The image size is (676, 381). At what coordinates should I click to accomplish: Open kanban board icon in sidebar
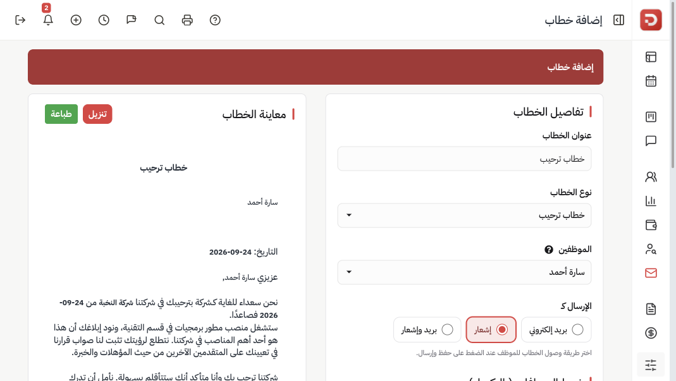tap(651, 117)
